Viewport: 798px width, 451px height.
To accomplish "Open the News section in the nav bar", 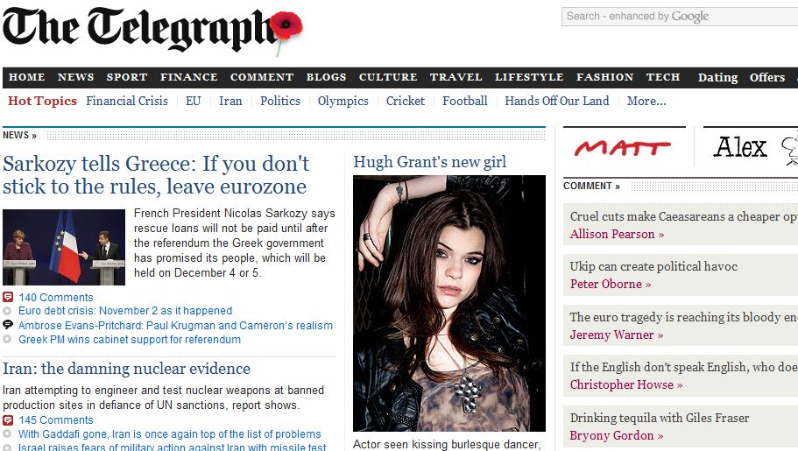I will tap(76, 77).
